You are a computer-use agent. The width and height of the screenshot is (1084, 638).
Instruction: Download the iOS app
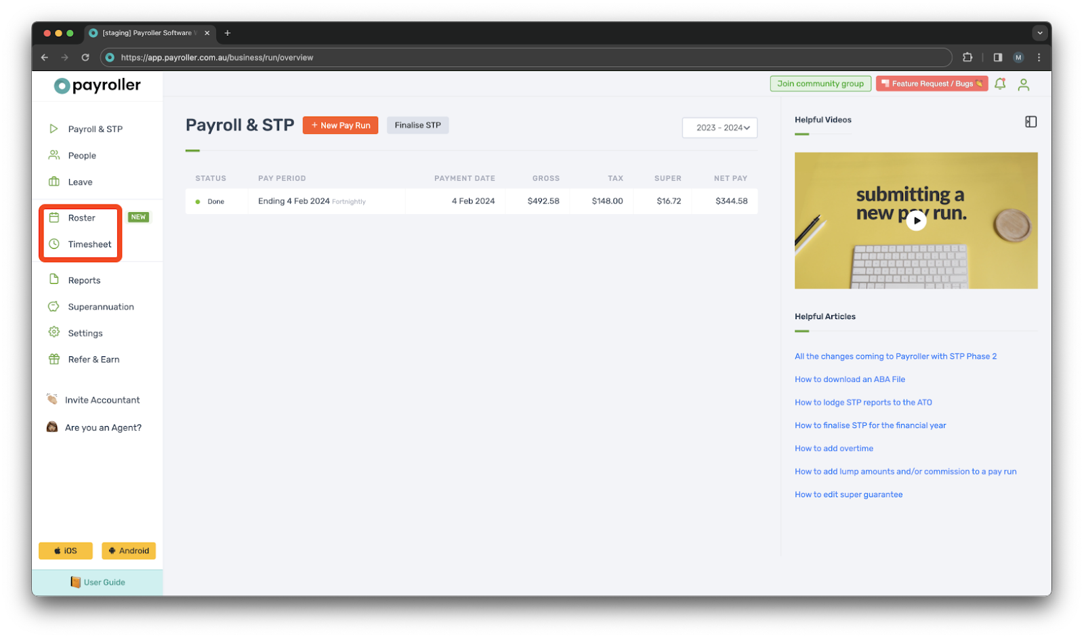pyautogui.click(x=66, y=551)
